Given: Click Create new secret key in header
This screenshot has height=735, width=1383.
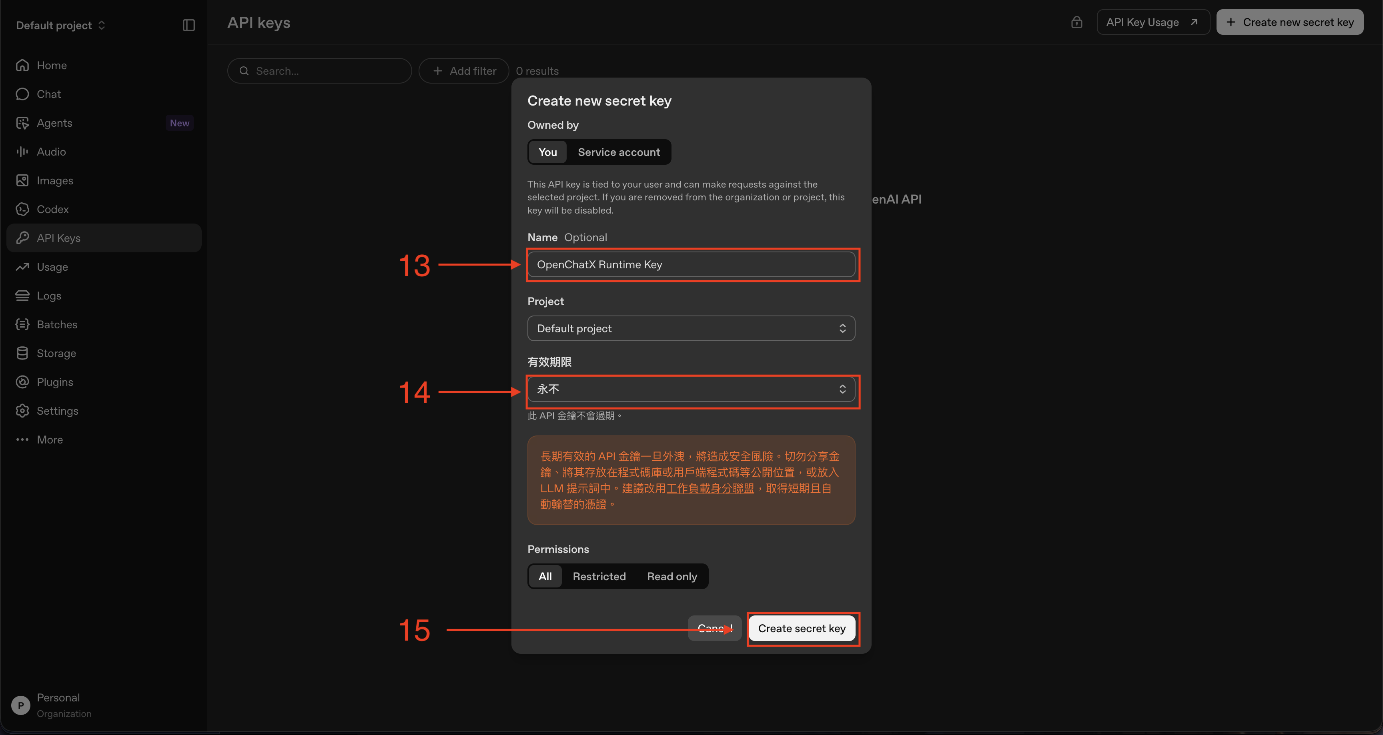Looking at the screenshot, I should click(x=1290, y=22).
